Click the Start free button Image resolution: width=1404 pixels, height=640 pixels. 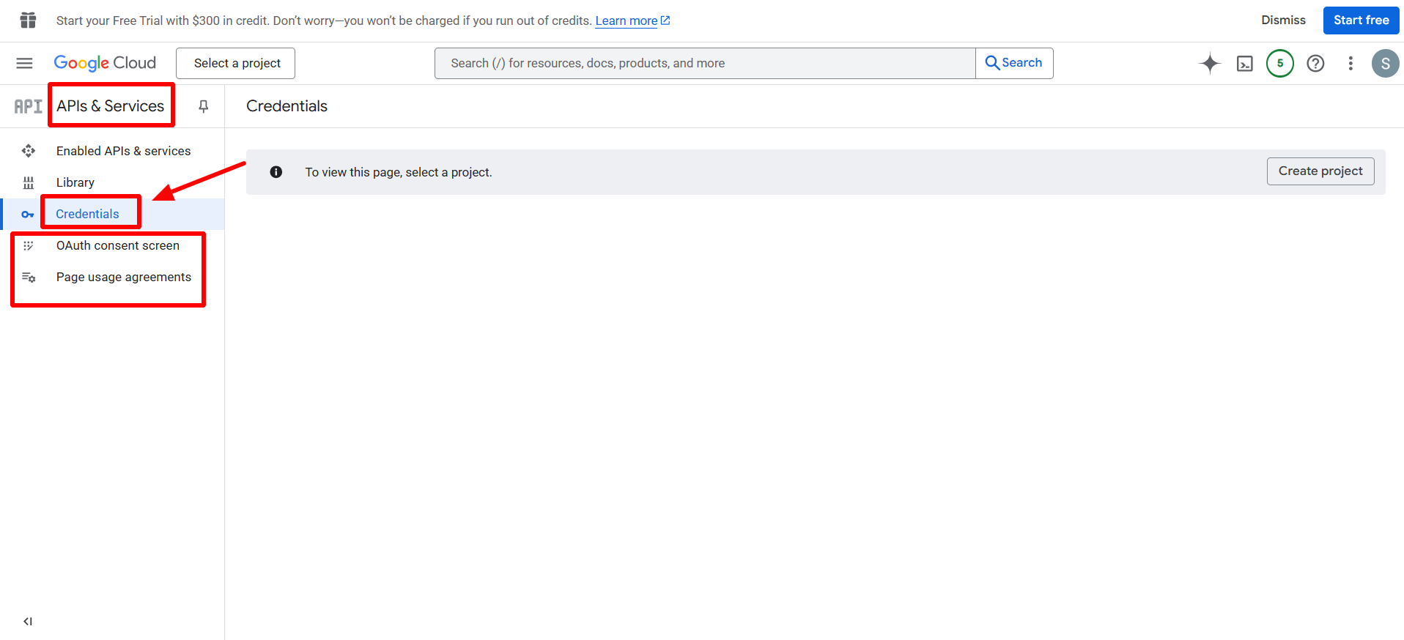coord(1361,21)
